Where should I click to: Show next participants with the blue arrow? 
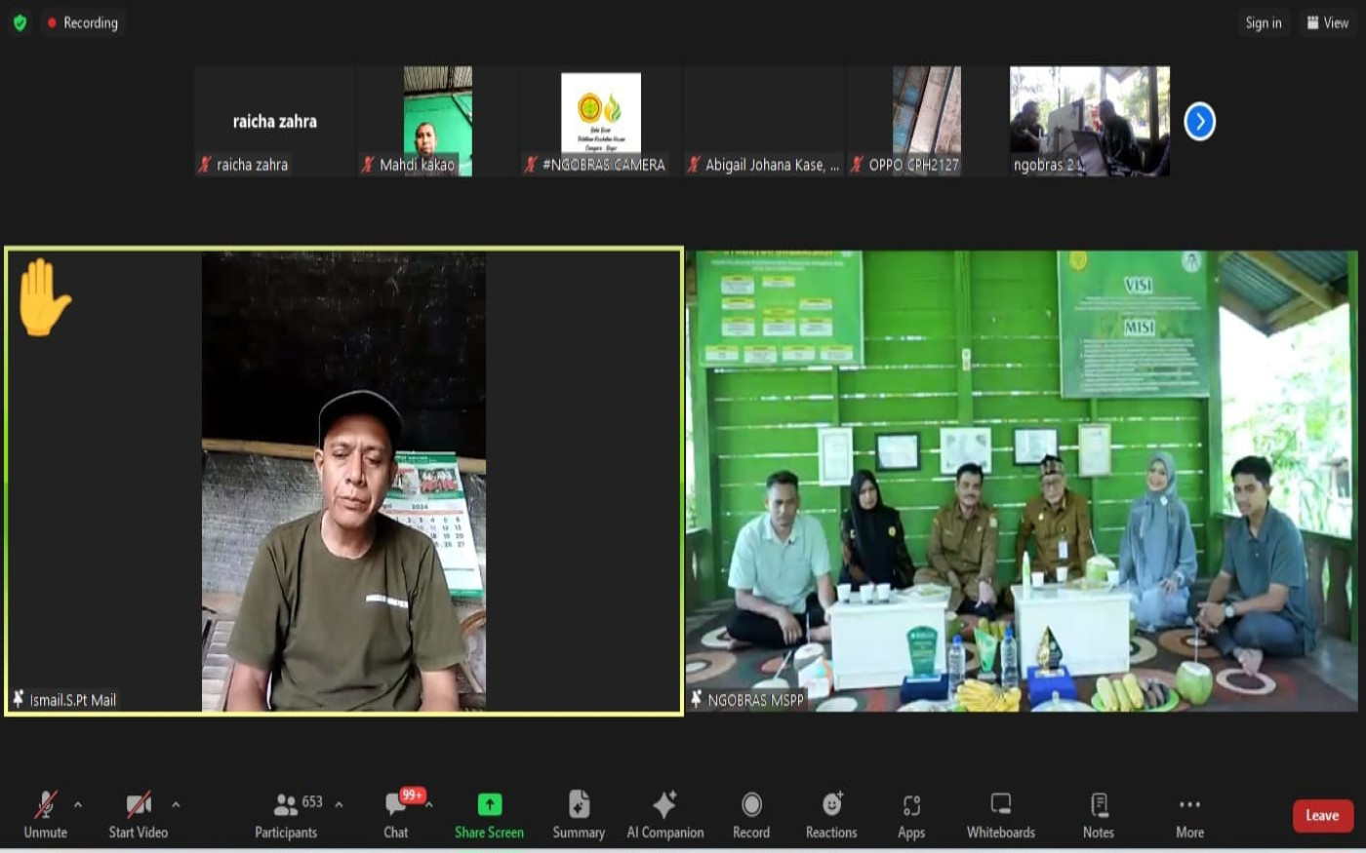(1199, 122)
